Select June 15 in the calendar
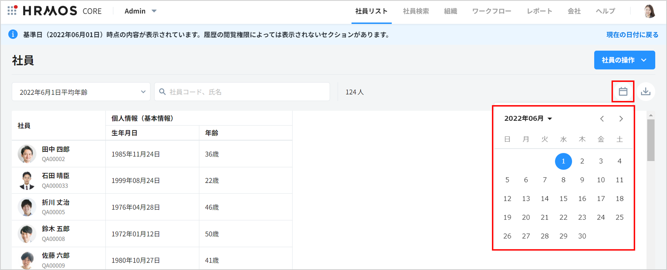Screen dimensions: 667x270 [x=563, y=199]
